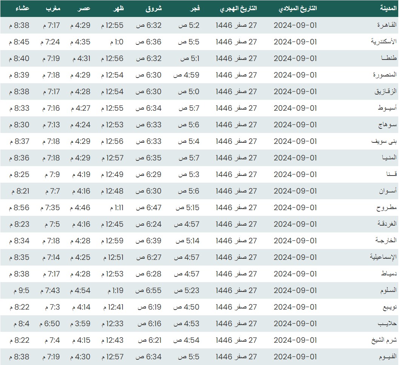Select the مطروح city name cell
The image size is (399, 365).
coord(388,208)
